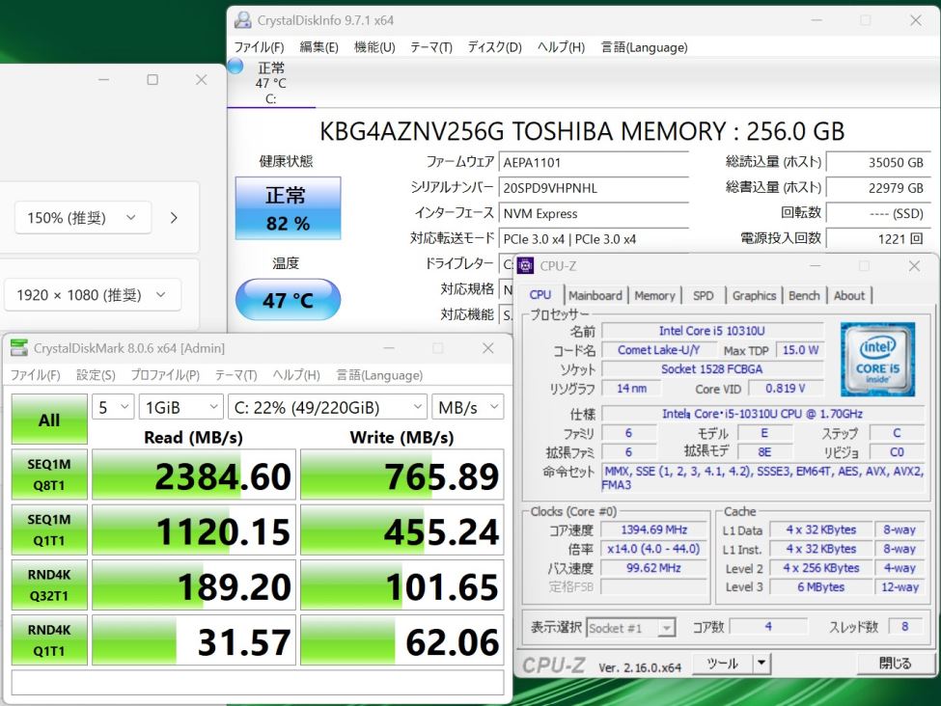Viewport: 941px width, 706px height.
Task: Open the 1GiB test size dropdown
Action: [180, 408]
